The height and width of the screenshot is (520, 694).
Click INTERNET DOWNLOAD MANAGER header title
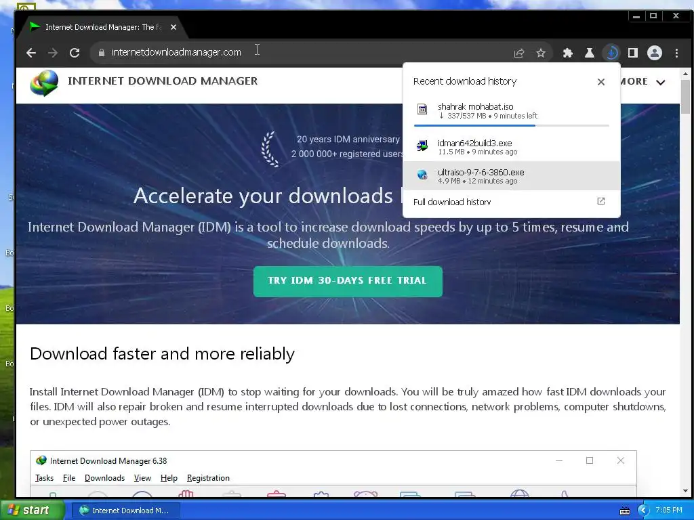[x=163, y=81]
